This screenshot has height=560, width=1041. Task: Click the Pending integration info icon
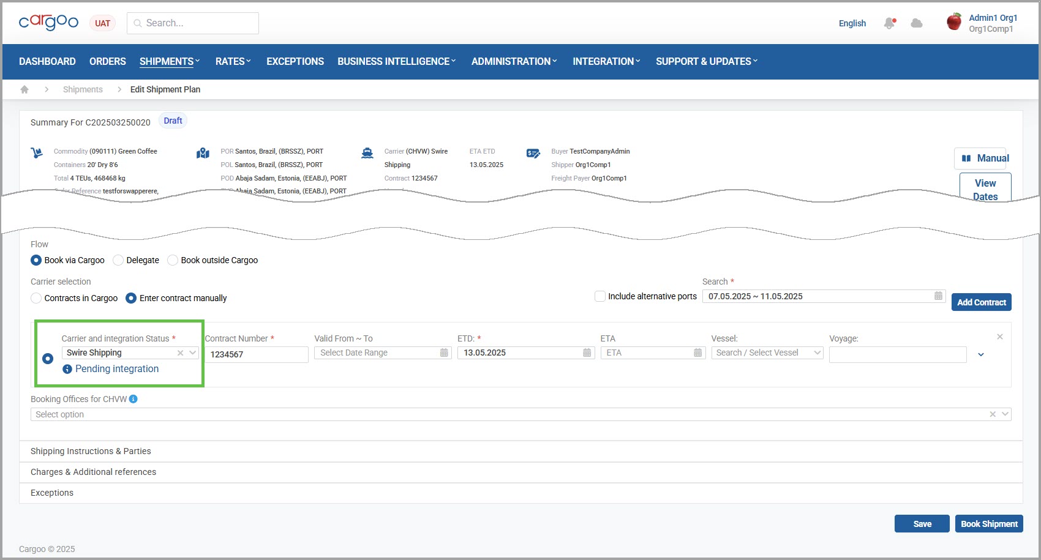[67, 369]
